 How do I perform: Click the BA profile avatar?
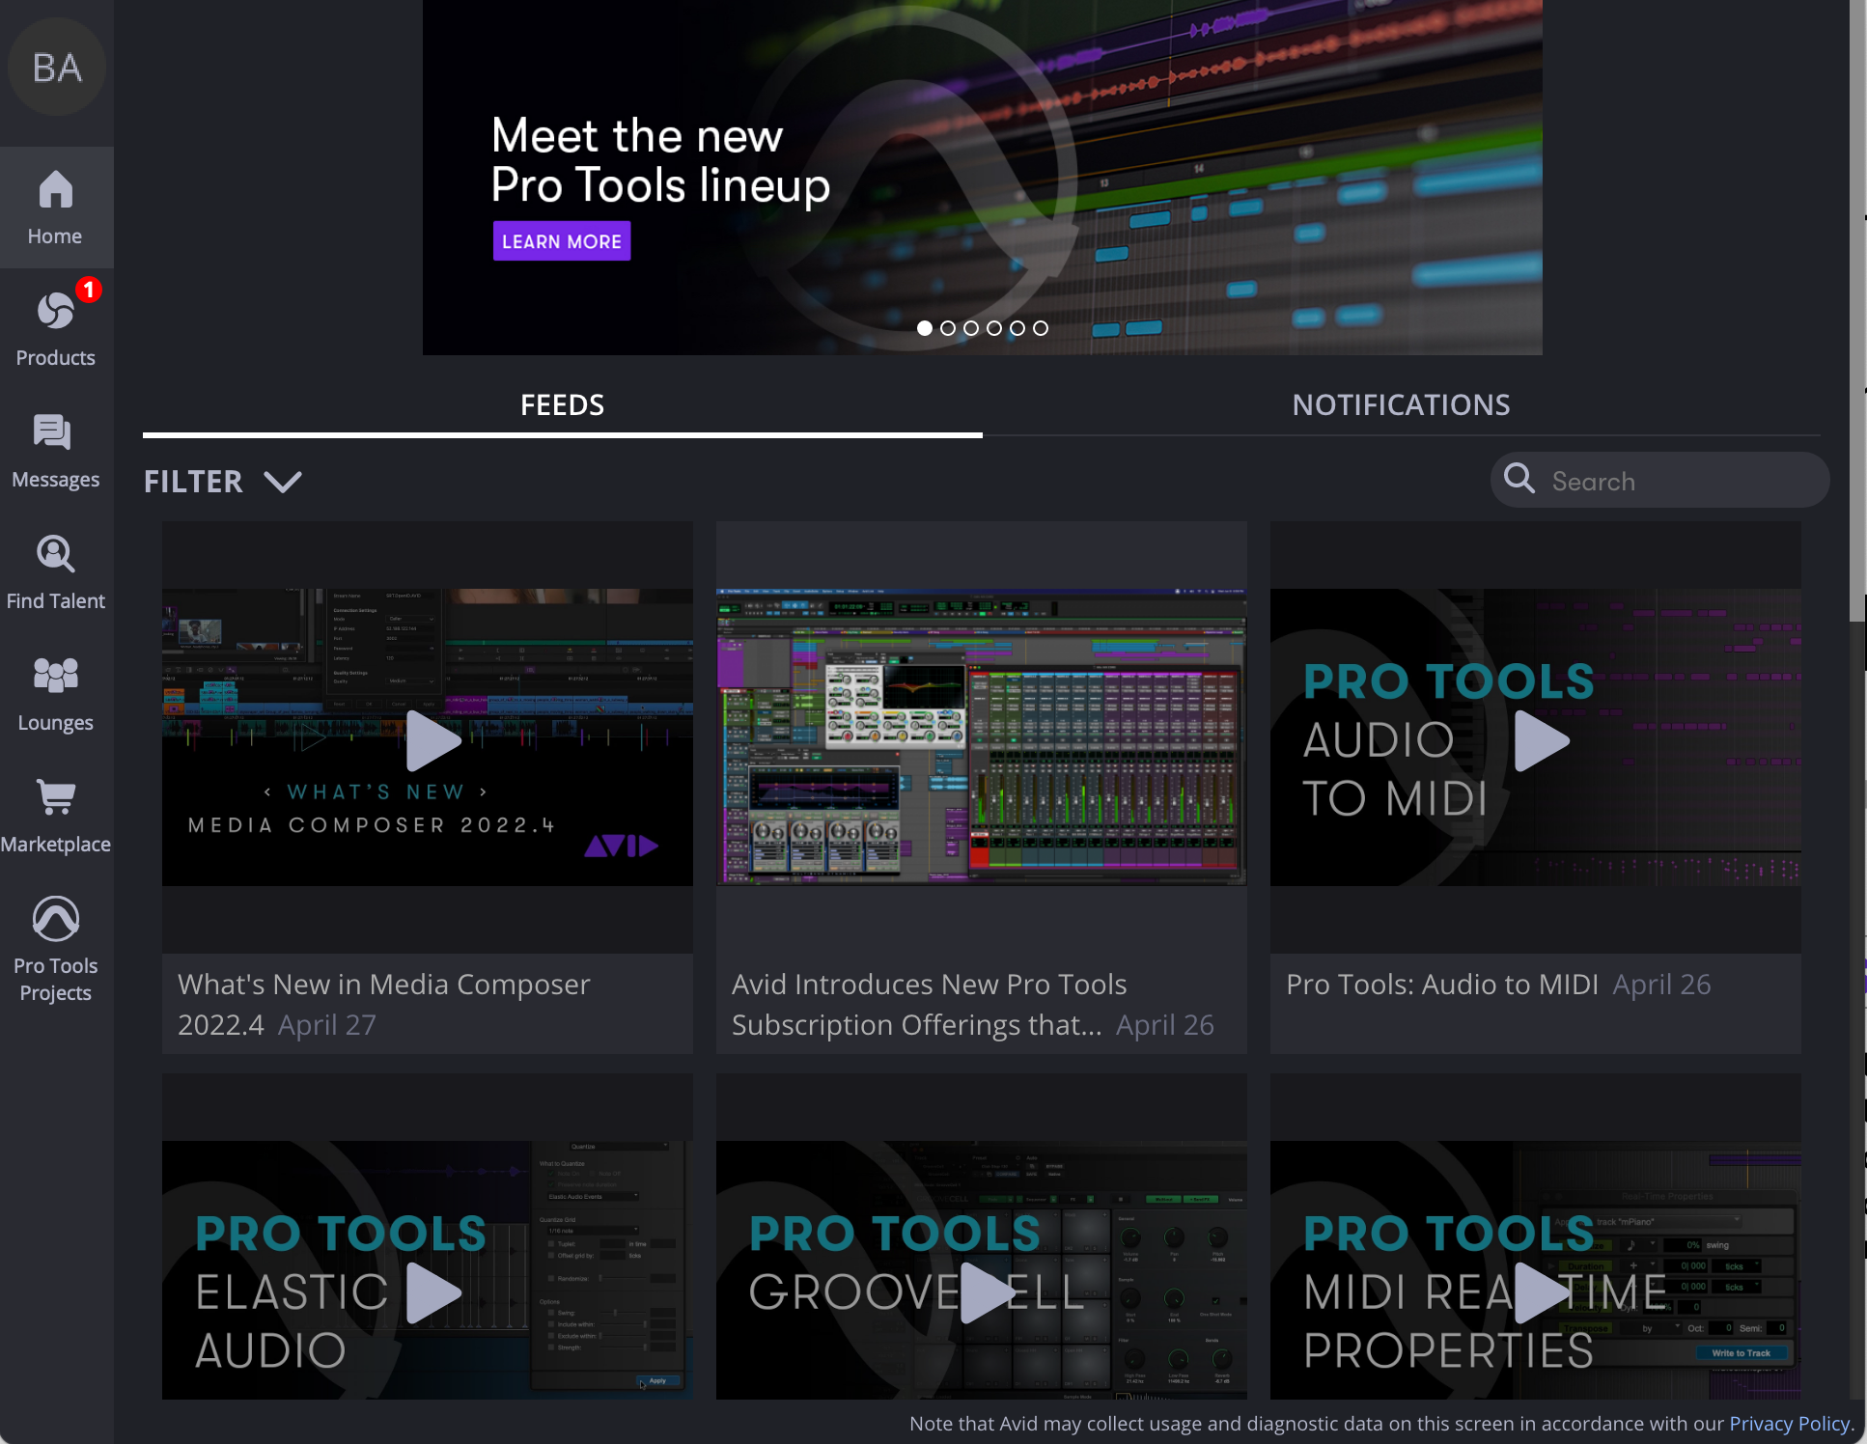(x=57, y=68)
